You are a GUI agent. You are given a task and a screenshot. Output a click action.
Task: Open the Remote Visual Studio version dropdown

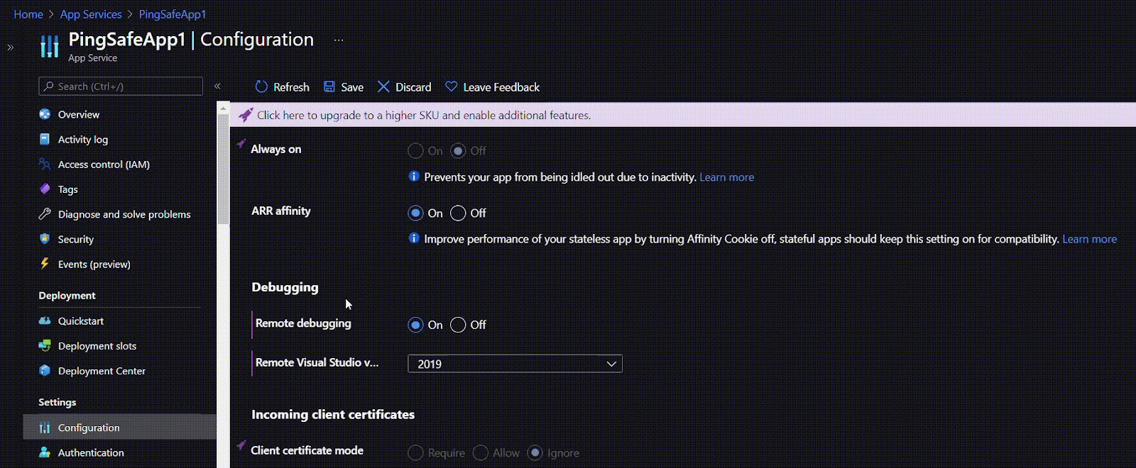click(515, 364)
